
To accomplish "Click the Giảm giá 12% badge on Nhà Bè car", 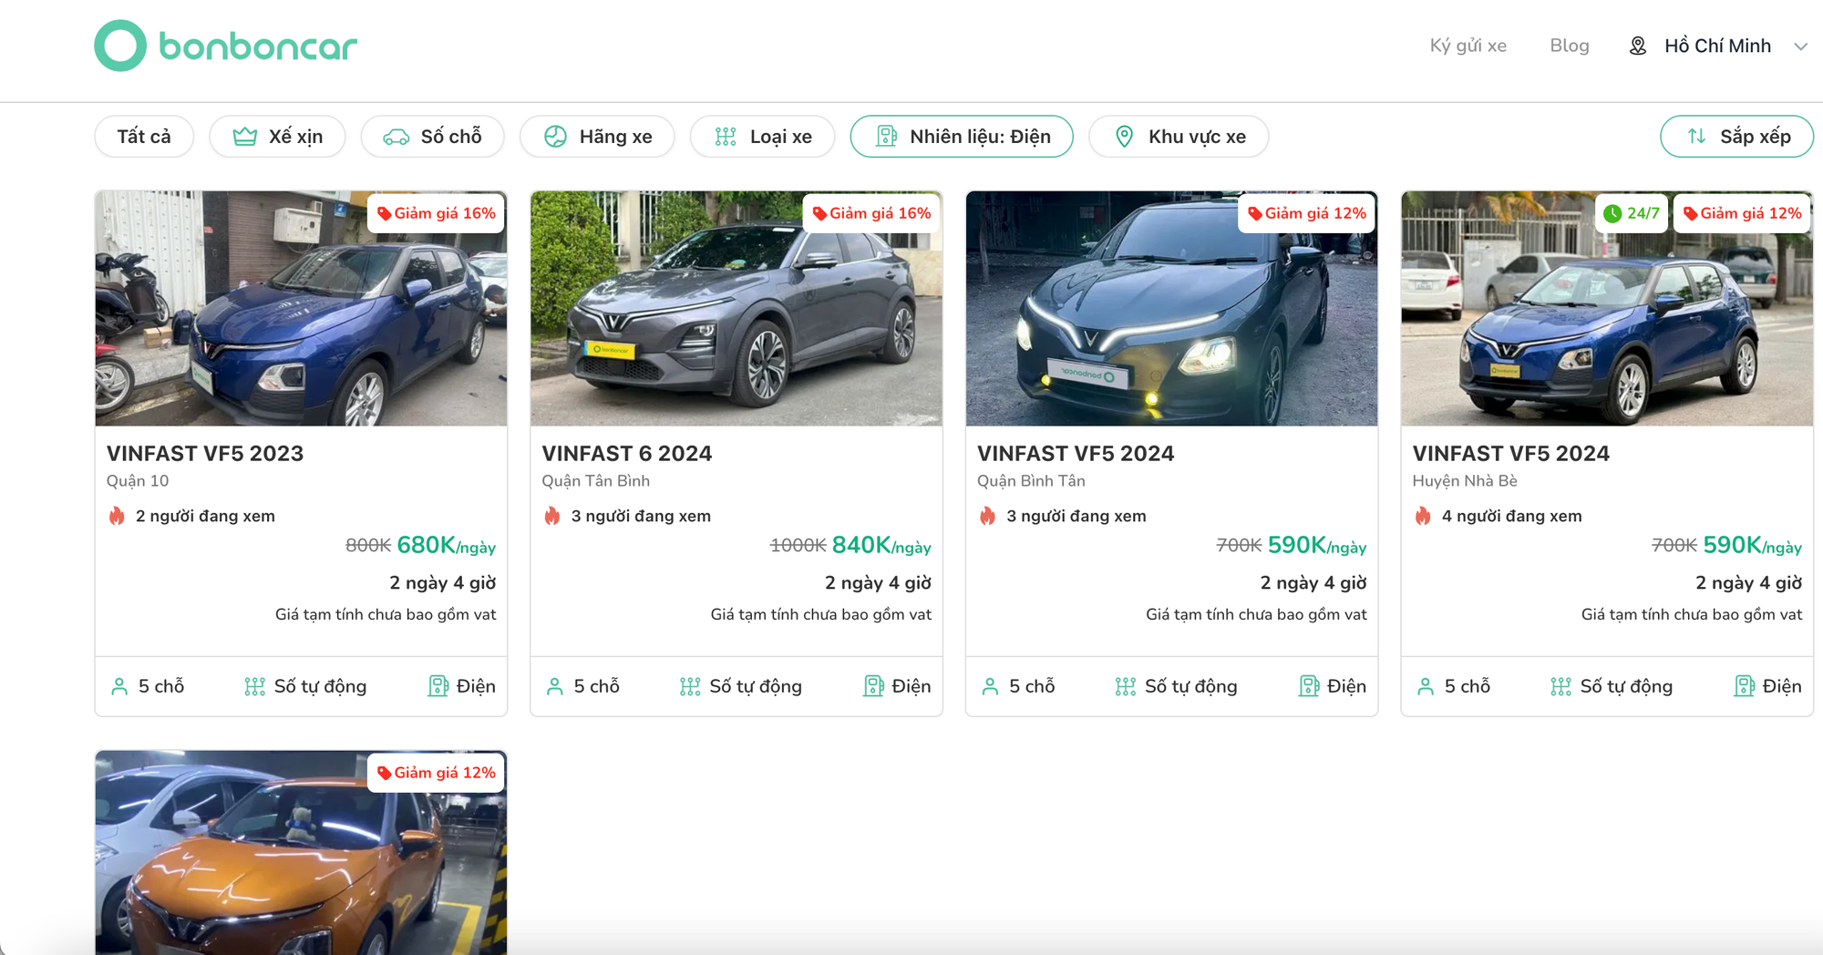I will 1743,213.
